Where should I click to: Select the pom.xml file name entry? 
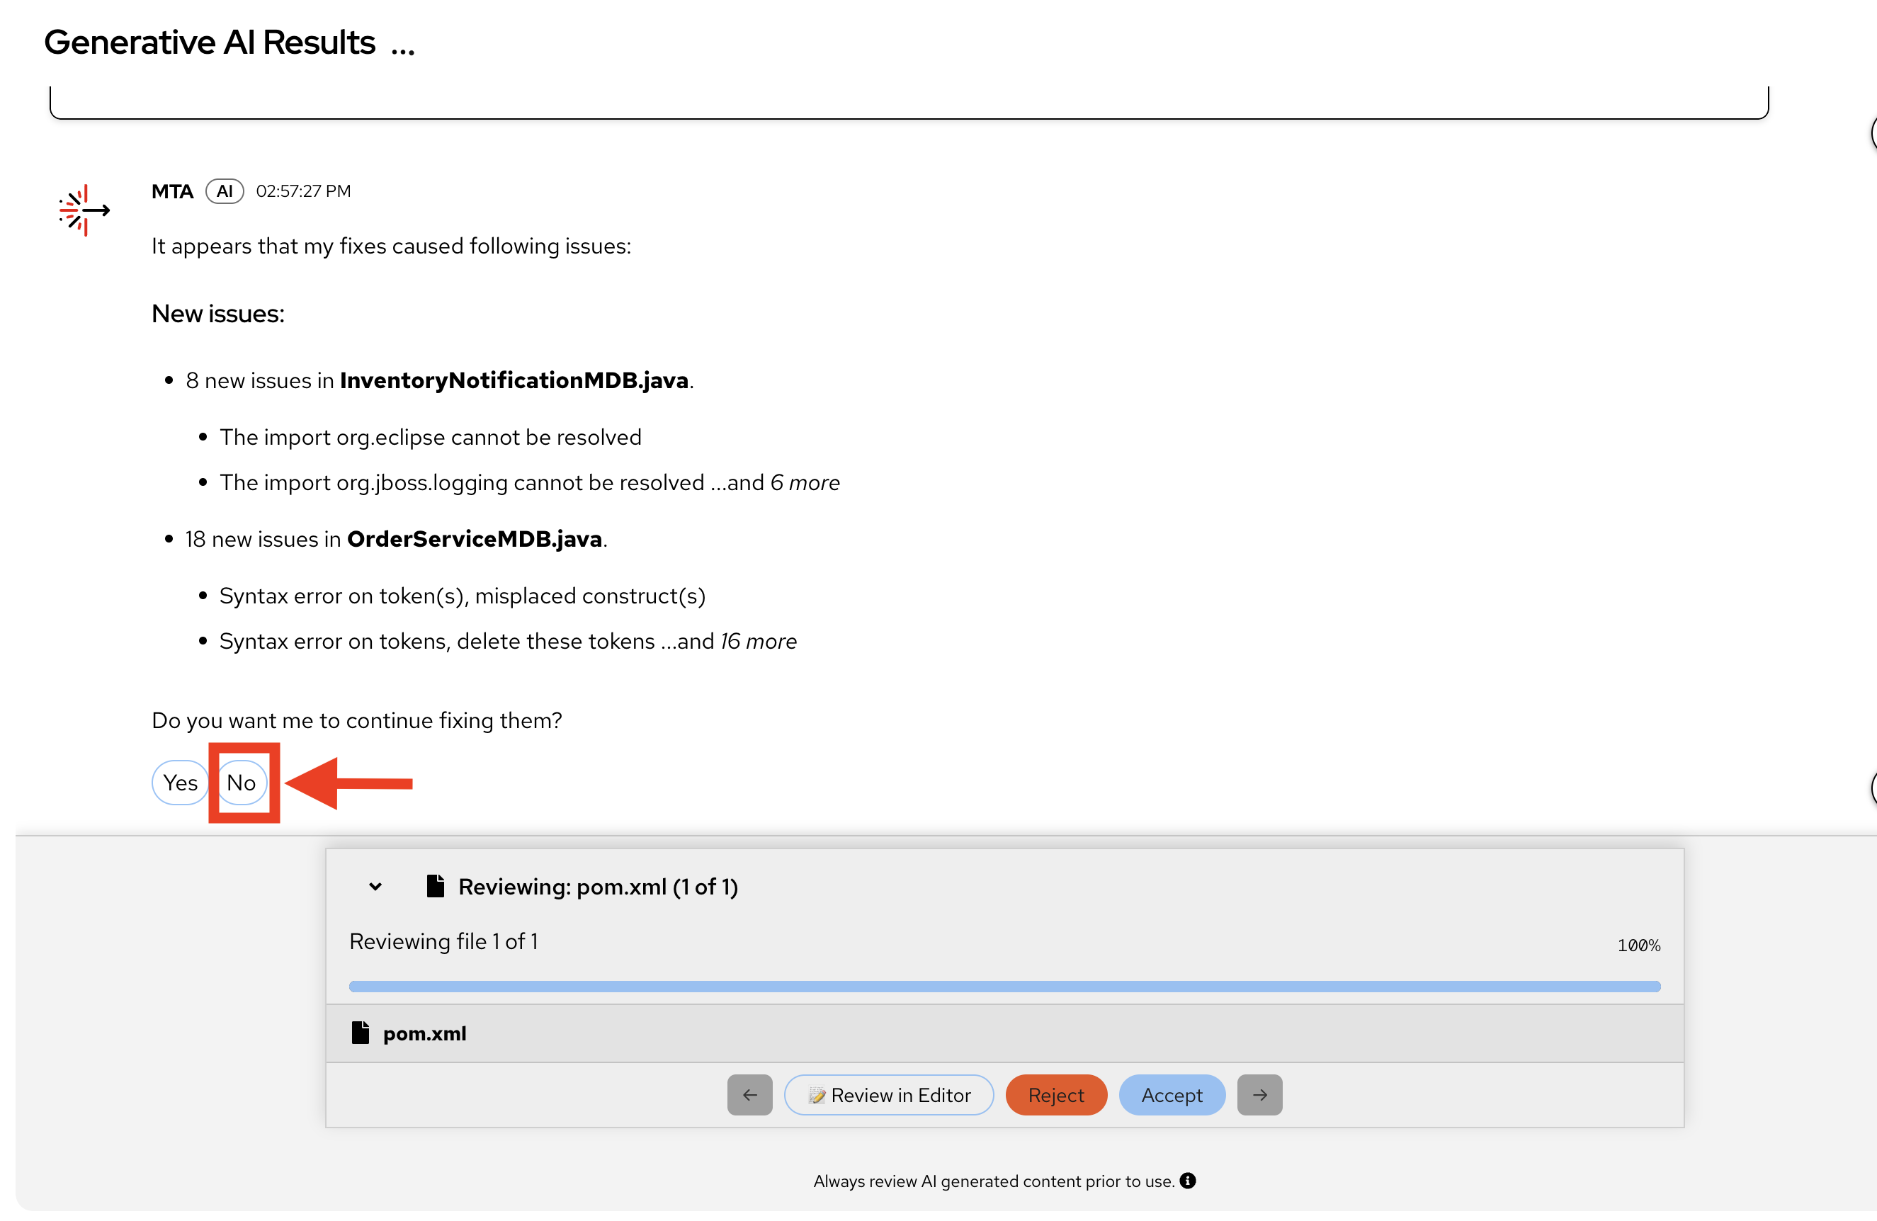tap(424, 1033)
